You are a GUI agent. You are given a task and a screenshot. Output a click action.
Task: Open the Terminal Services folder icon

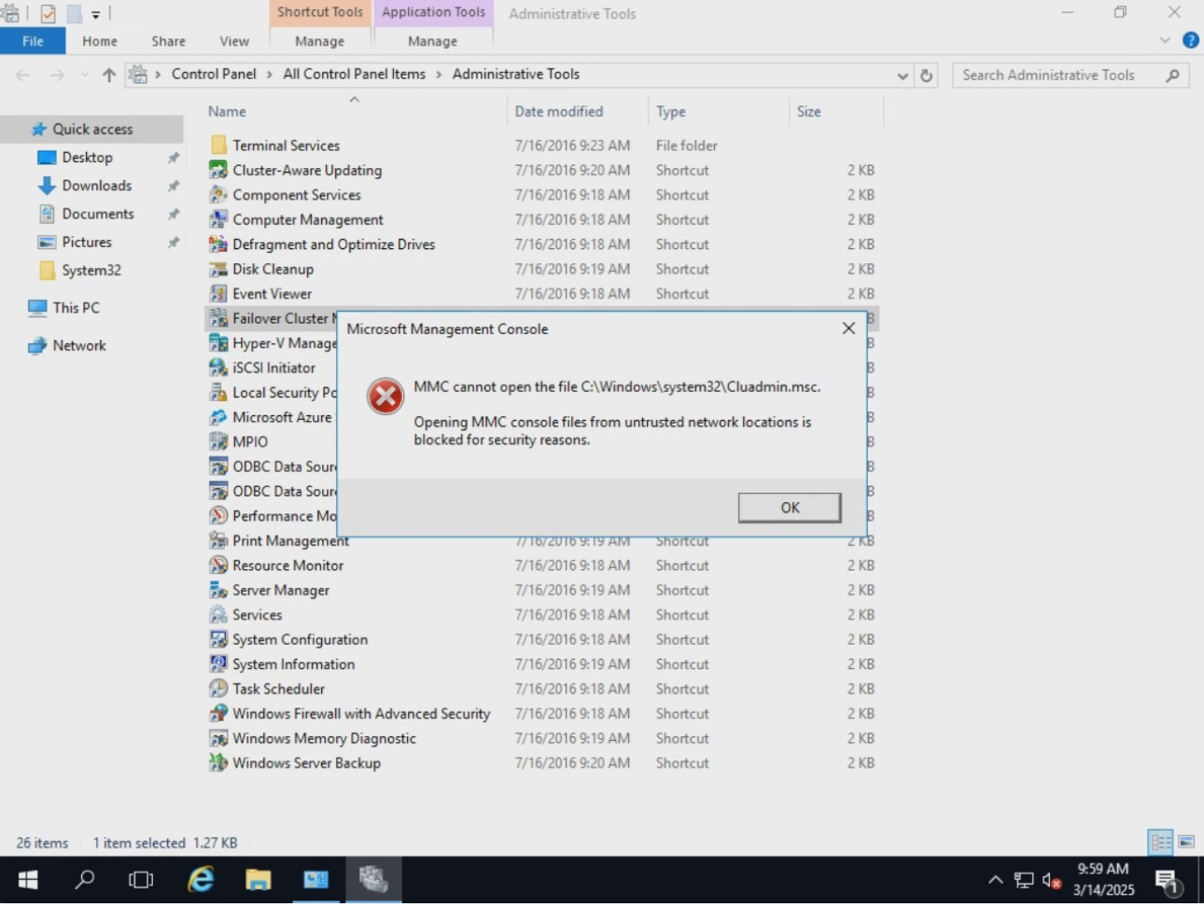click(218, 146)
